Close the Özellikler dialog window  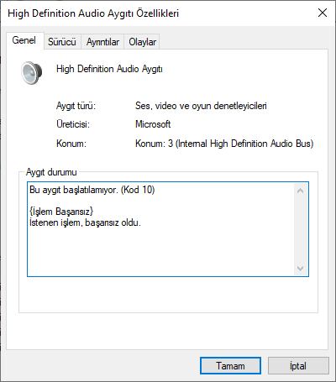(x=323, y=13)
